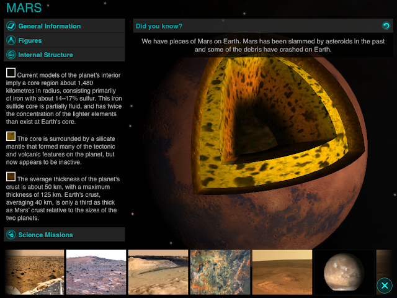Image resolution: width=397 pixels, height=298 pixels.
Task: Expand the General Information section
Action: pyautogui.click(x=65, y=26)
